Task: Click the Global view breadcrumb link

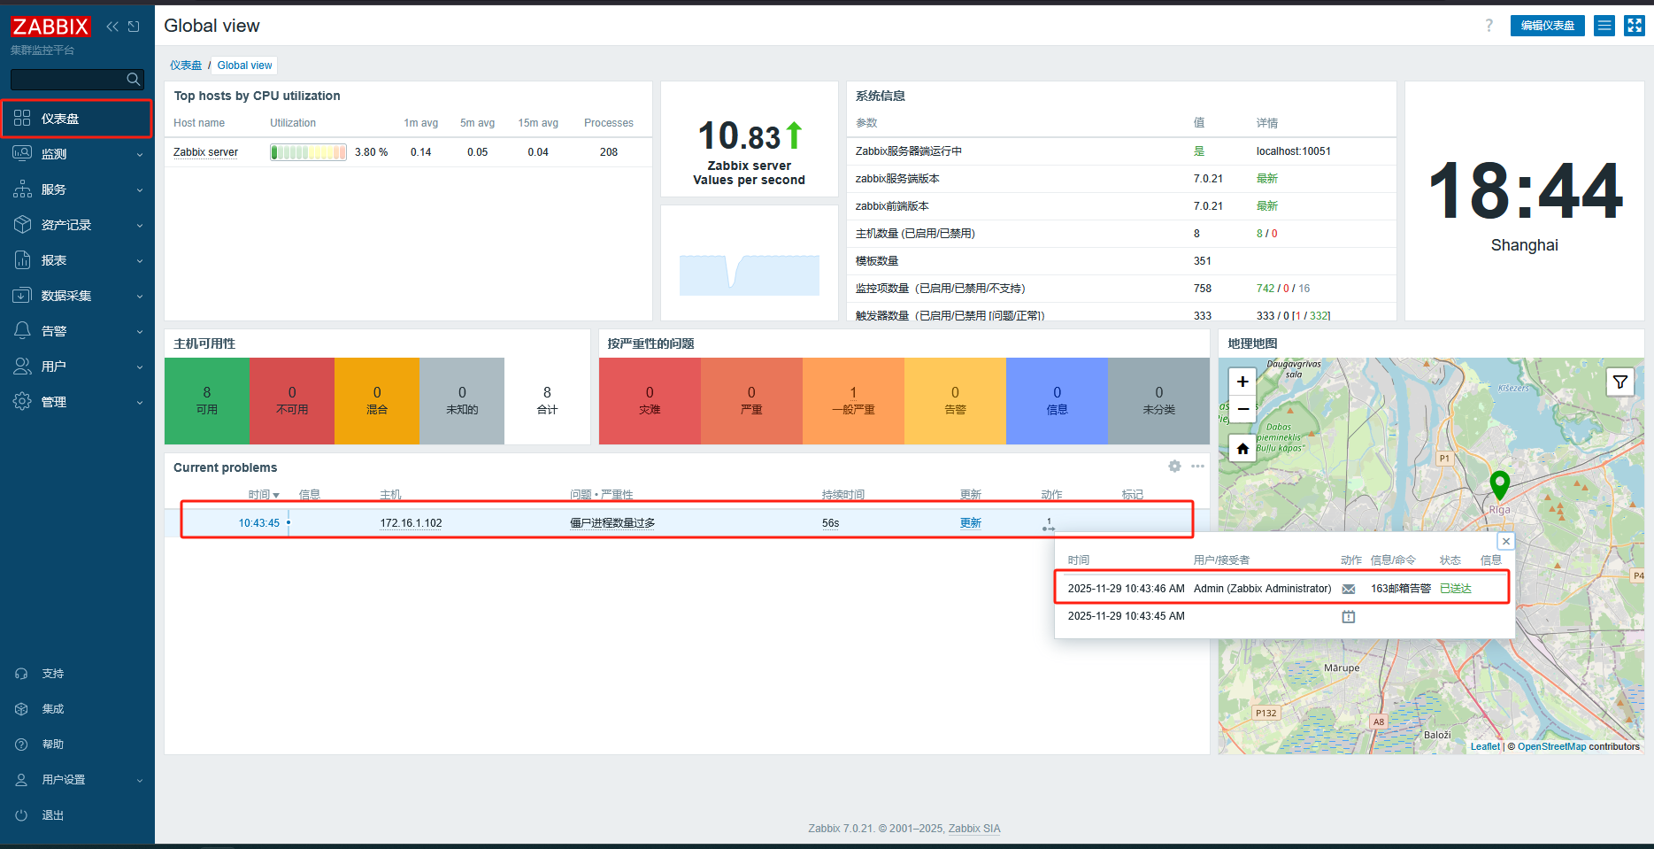Action: [x=244, y=66]
